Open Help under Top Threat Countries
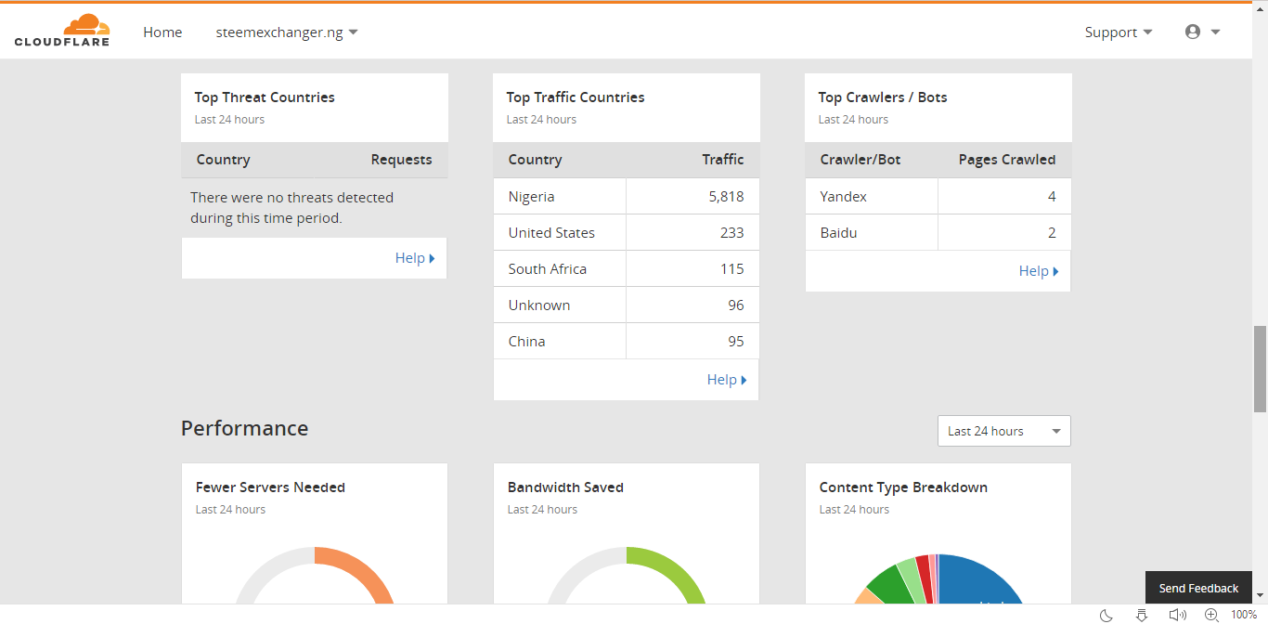Screen dimensions: 1268x624 click(415, 258)
